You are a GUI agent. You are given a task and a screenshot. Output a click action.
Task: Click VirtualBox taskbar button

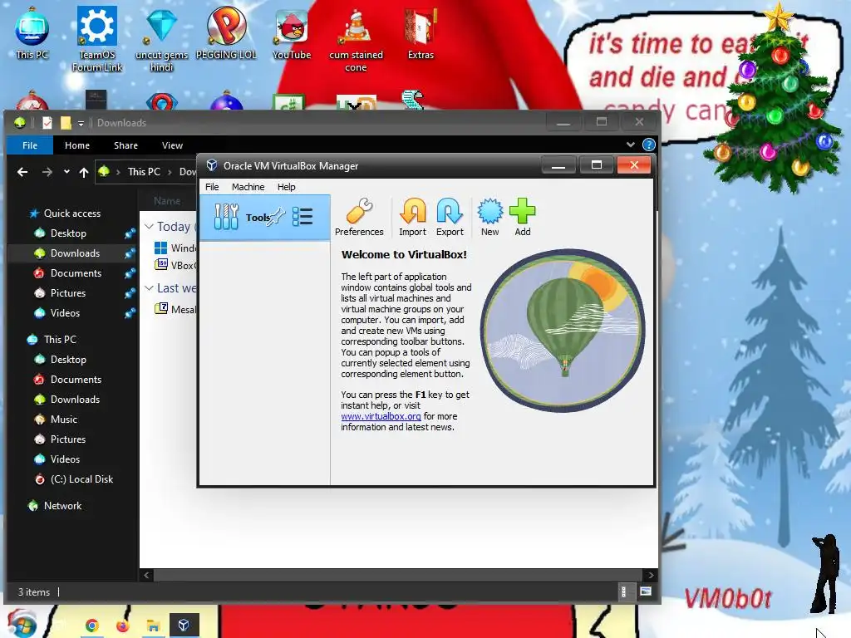(184, 625)
